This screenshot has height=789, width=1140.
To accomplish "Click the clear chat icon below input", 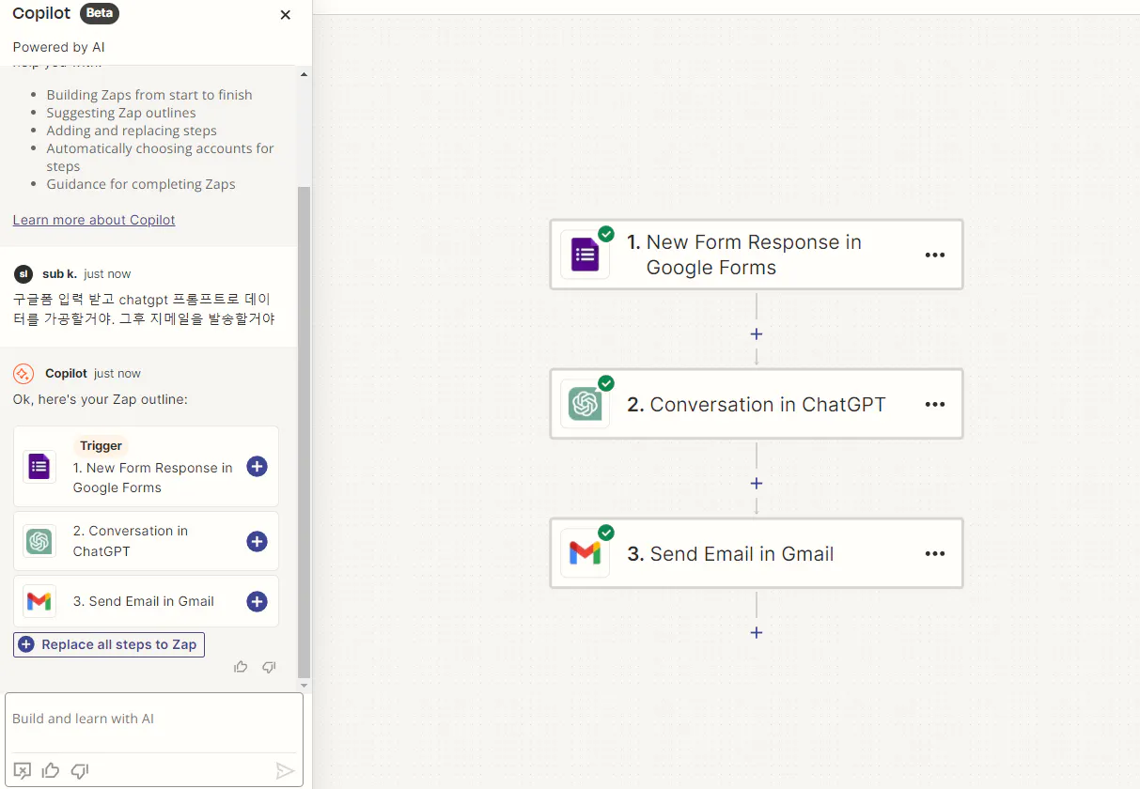I will pyautogui.click(x=23, y=770).
